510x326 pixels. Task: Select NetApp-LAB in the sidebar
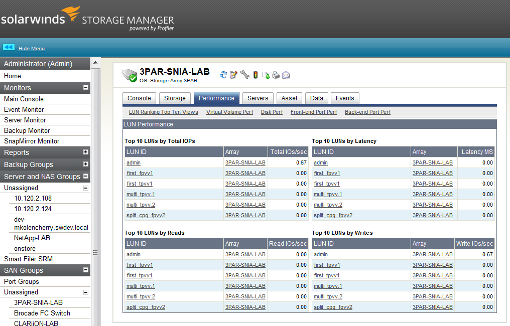[x=32, y=238]
